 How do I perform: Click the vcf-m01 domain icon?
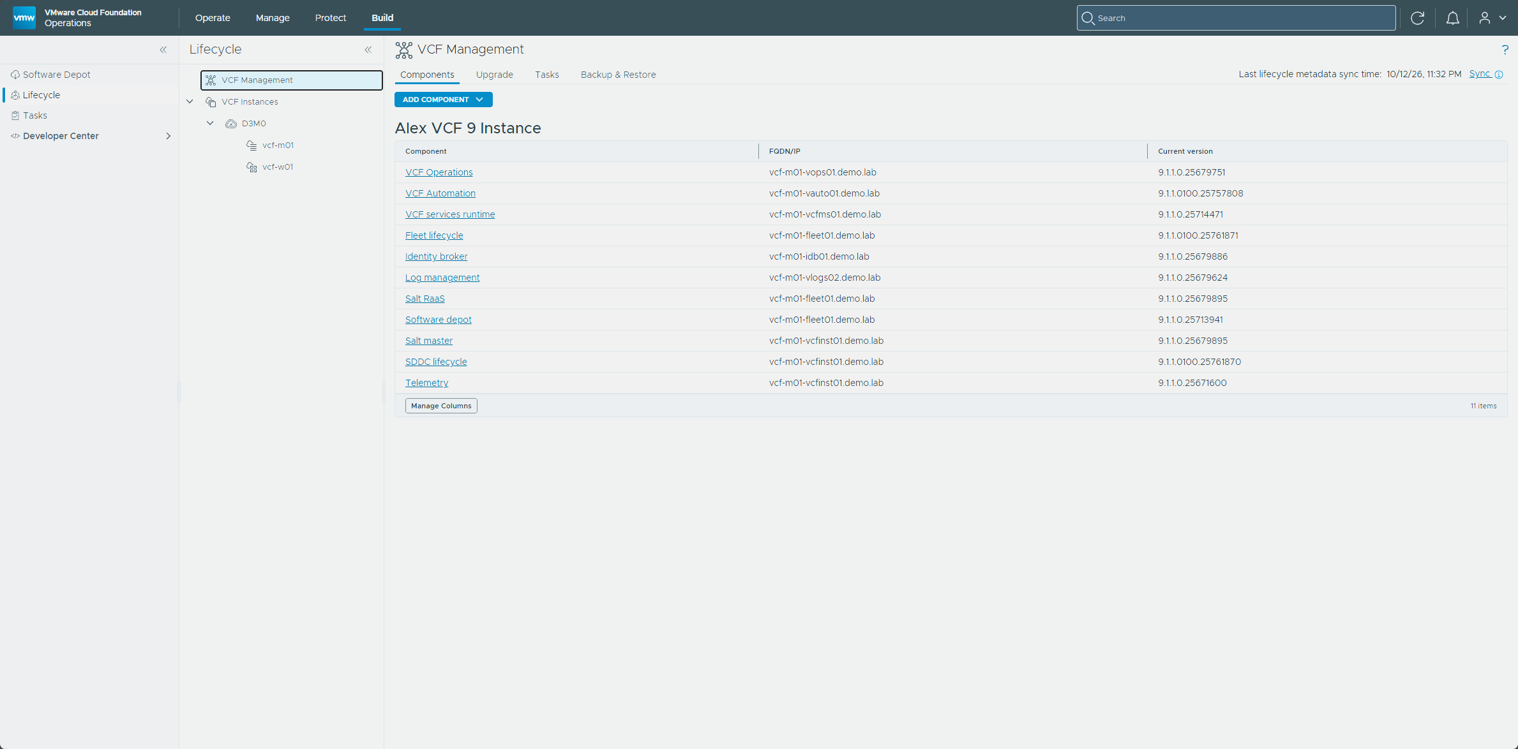(252, 145)
